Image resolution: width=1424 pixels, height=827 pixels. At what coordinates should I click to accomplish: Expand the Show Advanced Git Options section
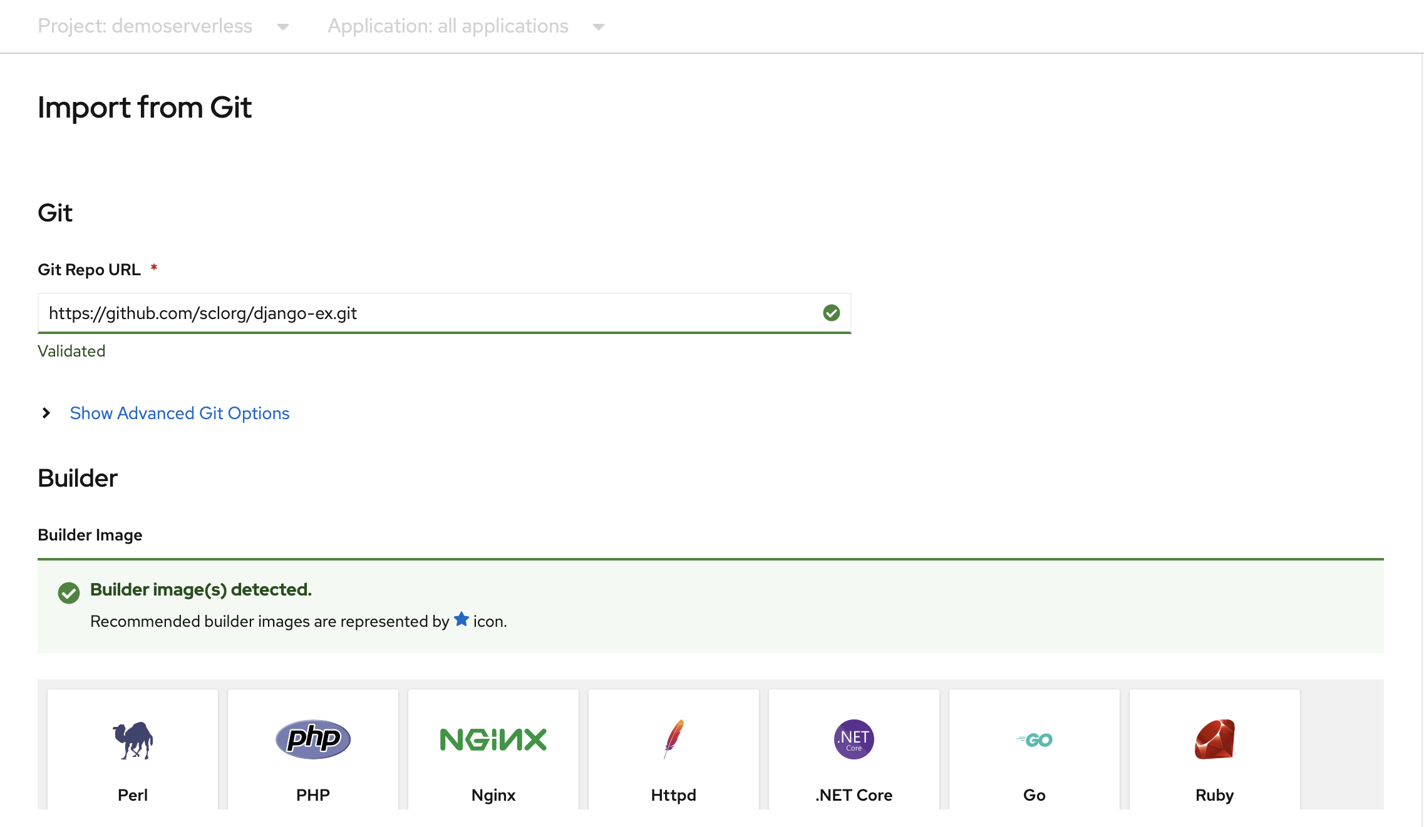click(179, 412)
